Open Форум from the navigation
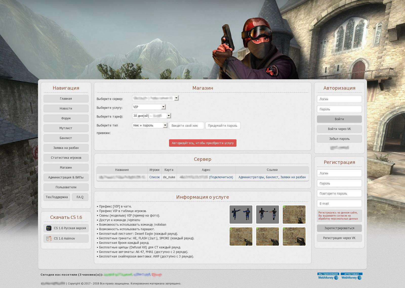Viewport: 405px width, 288px height. coord(66,118)
